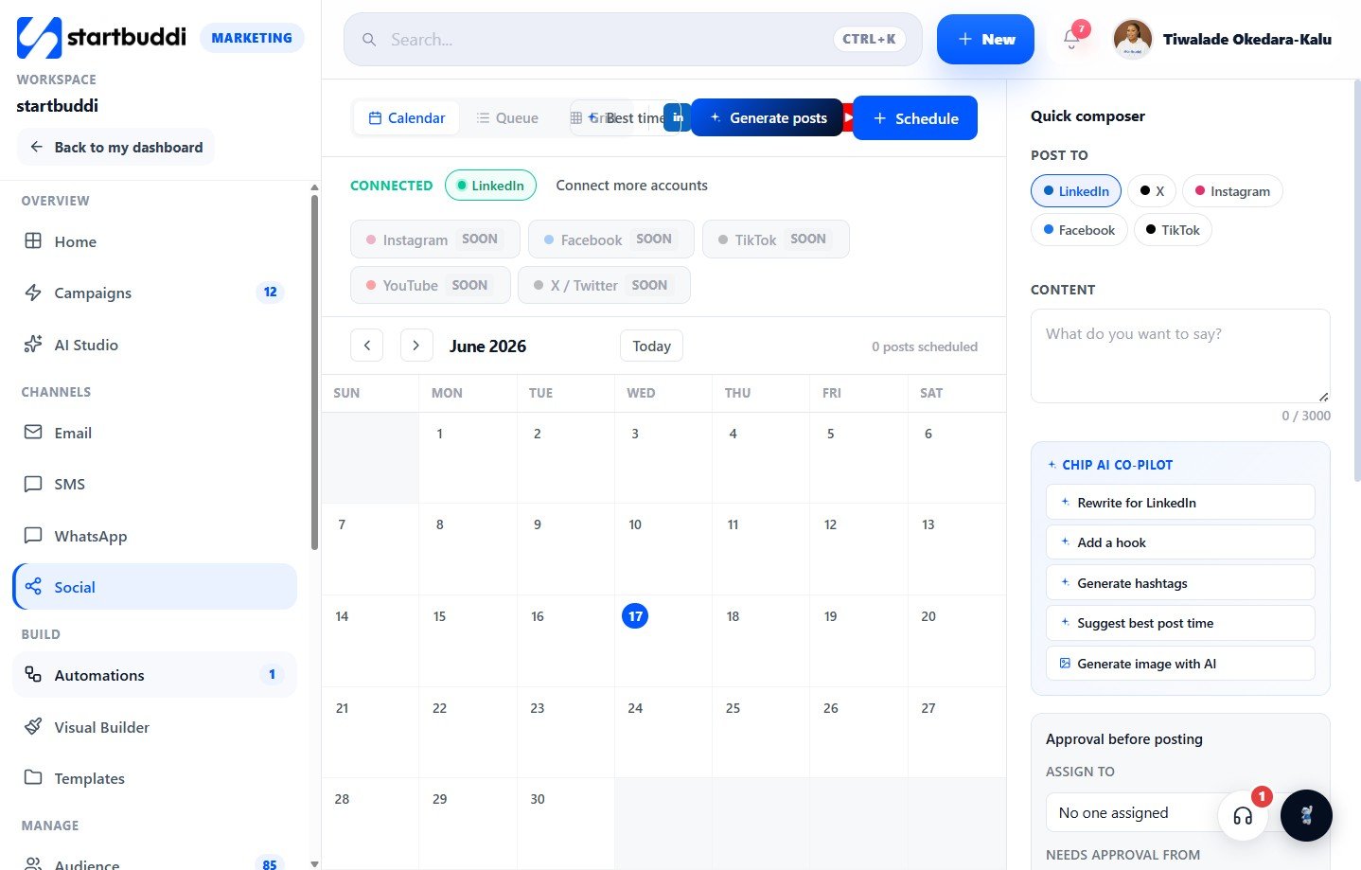Click the connected LinkedIn account chip
This screenshot has height=870, width=1361.
(x=490, y=186)
